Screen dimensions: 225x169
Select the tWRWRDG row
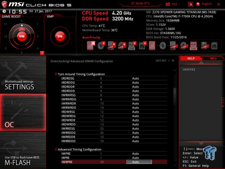[114, 99]
